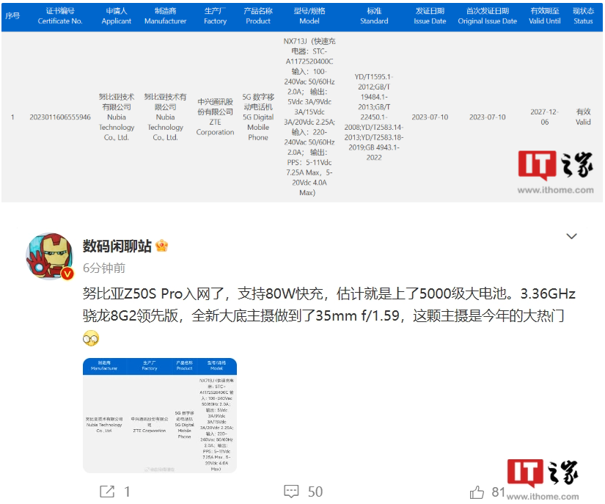The image size is (605, 504).
Task: Expand the post options chevron
Action: (571, 236)
